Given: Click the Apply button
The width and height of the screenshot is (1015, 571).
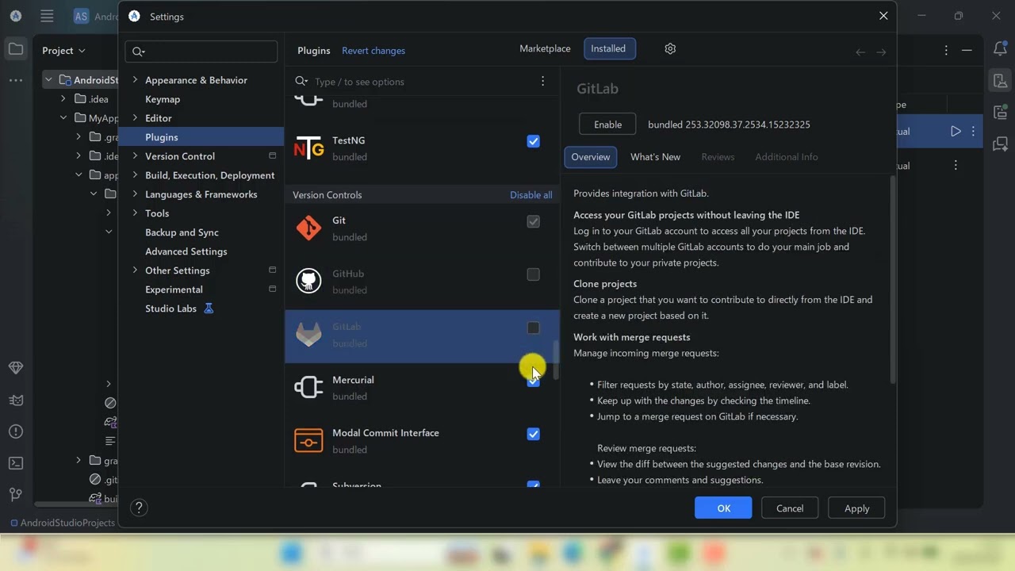Looking at the screenshot, I should pyautogui.click(x=856, y=508).
